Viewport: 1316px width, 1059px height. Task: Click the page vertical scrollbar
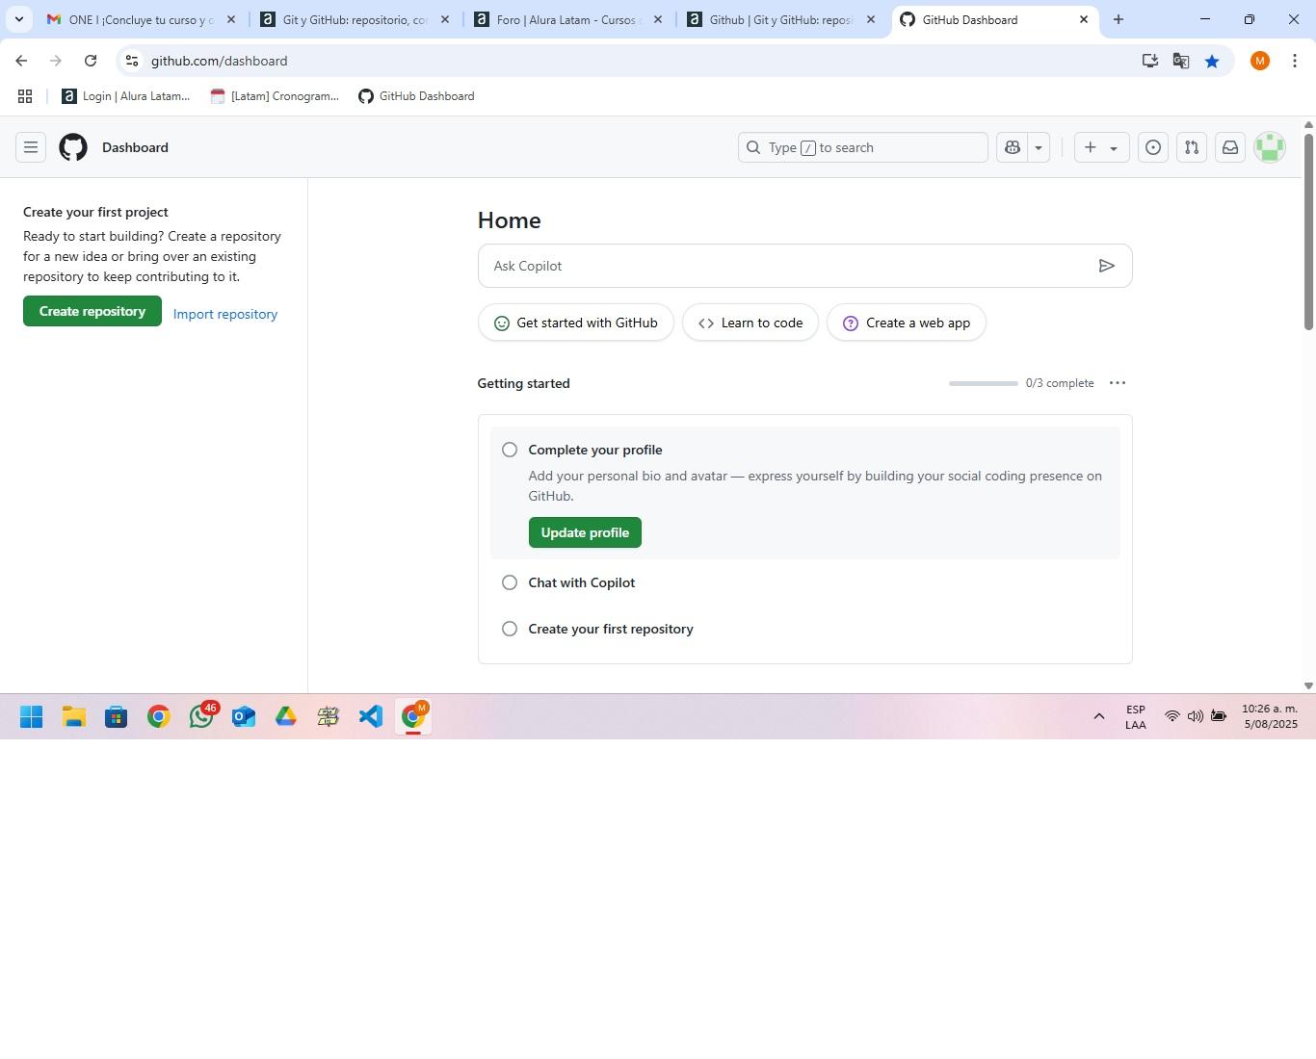1308,231
